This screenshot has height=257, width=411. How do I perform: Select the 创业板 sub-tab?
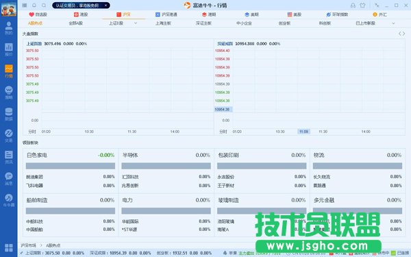coord(284,23)
